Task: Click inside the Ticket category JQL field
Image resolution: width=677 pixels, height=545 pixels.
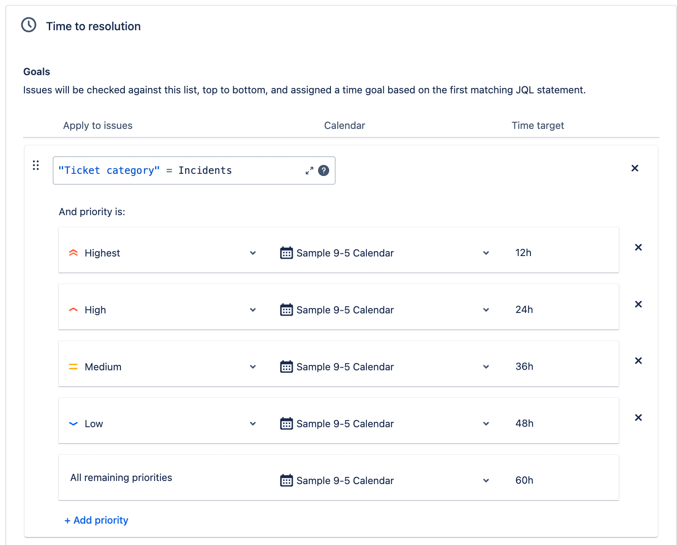Action: 178,170
